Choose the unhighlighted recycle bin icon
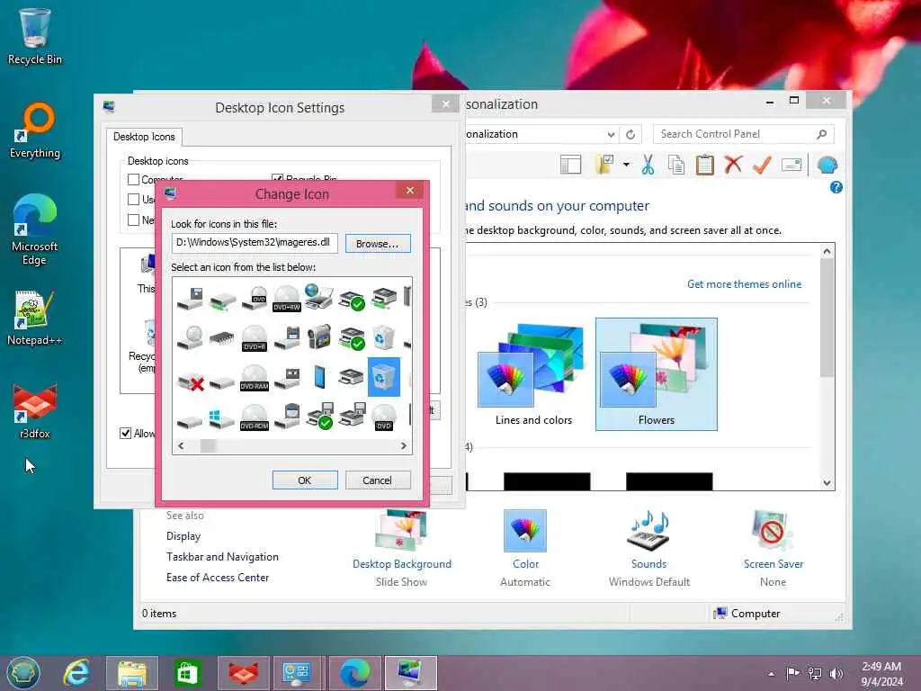The image size is (921, 691). [x=383, y=338]
